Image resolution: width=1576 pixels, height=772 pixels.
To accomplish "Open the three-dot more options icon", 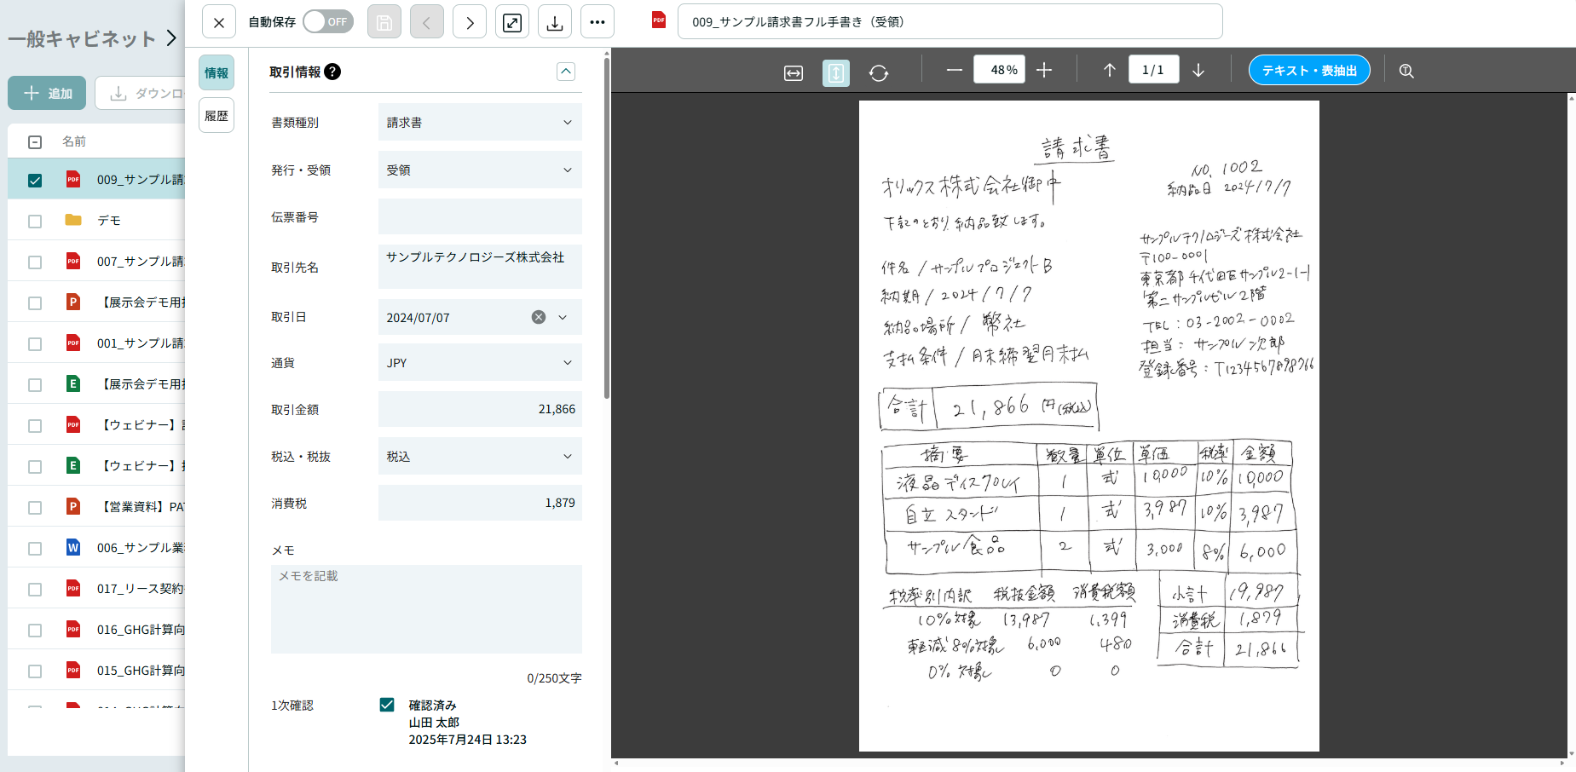I will 597,21.
